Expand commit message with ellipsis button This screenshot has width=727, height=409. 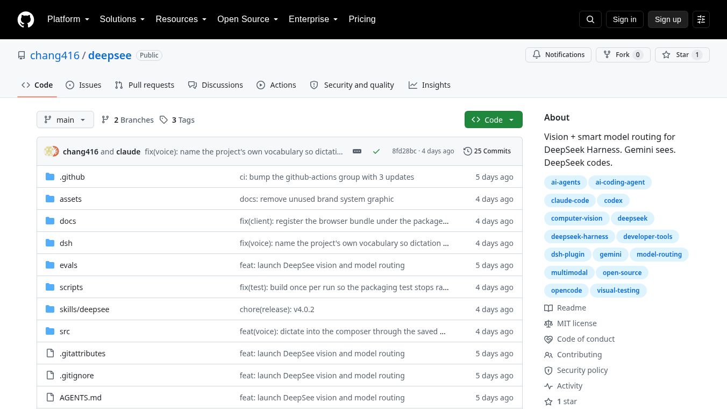click(x=357, y=151)
